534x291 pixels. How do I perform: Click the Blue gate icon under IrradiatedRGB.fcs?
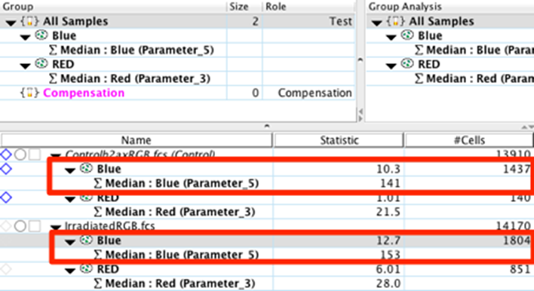86,240
